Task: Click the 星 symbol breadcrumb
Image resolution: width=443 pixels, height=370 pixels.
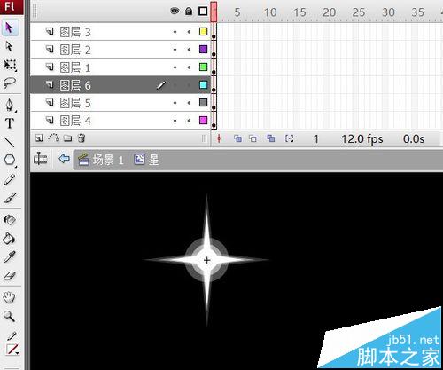Action: tap(146, 160)
